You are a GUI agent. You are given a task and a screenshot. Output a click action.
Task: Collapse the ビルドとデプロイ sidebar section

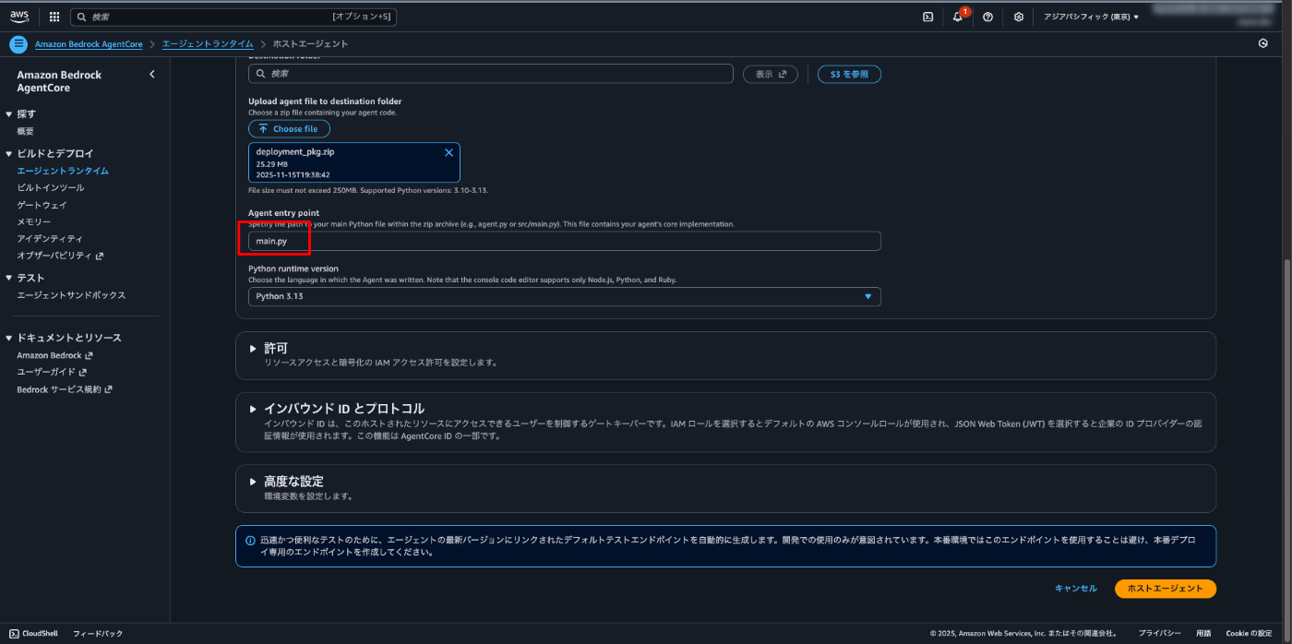[9, 154]
